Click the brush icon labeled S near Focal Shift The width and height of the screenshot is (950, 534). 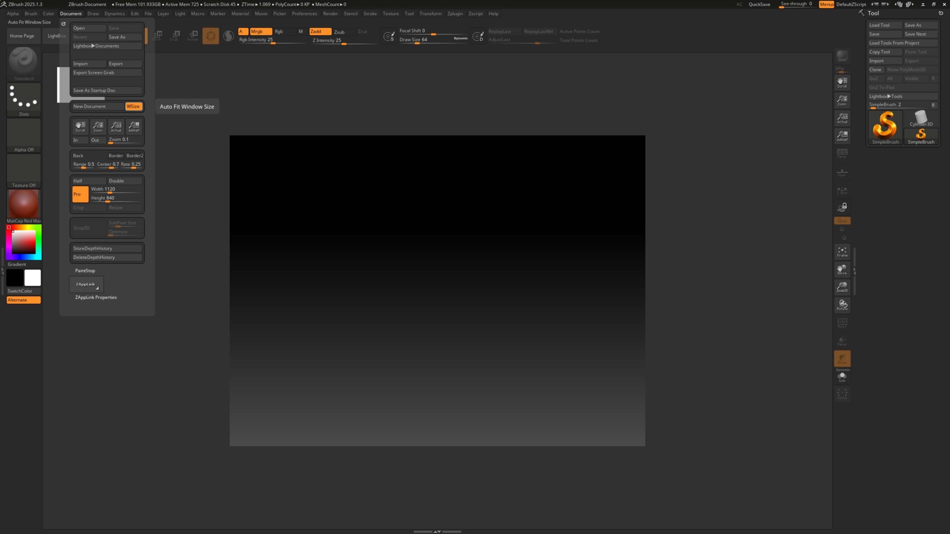tap(389, 36)
